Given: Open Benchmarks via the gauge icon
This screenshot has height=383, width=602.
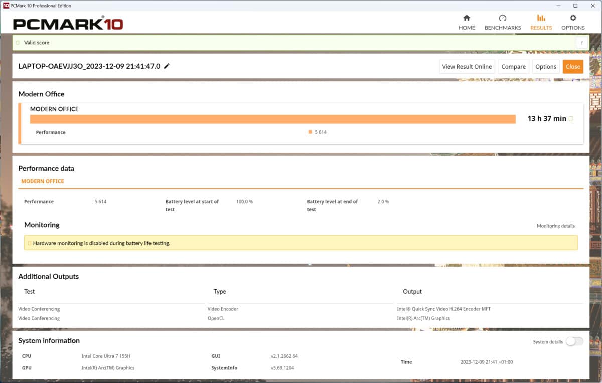Looking at the screenshot, I should [x=502, y=18].
